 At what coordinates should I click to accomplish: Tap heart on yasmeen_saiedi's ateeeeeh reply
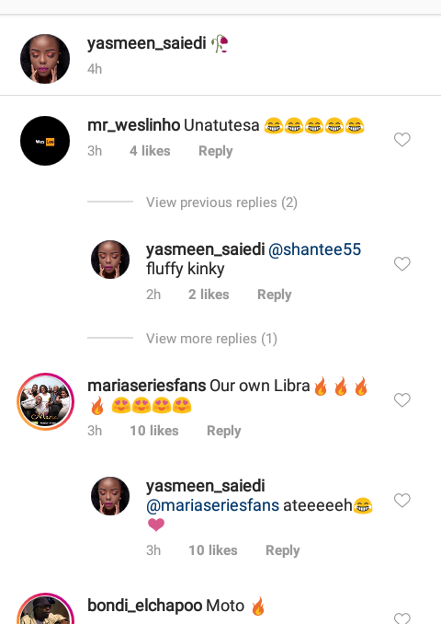pyautogui.click(x=401, y=501)
